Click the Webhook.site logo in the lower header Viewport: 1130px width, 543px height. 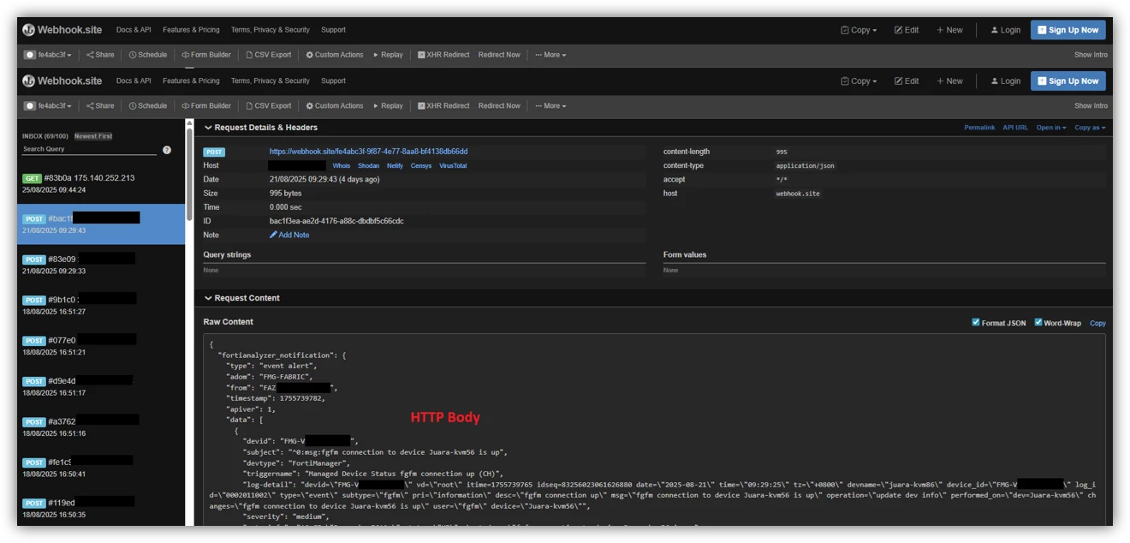click(x=62, y=81)
